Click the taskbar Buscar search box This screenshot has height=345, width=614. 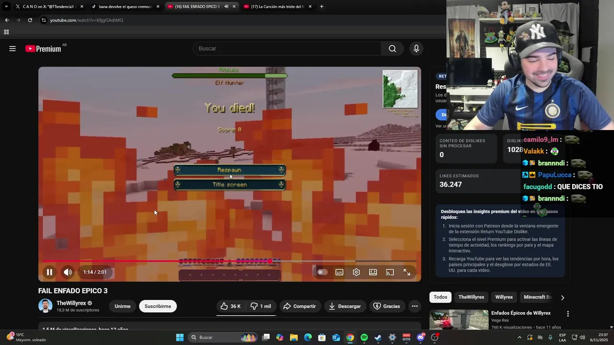click(x=223, y=337)
